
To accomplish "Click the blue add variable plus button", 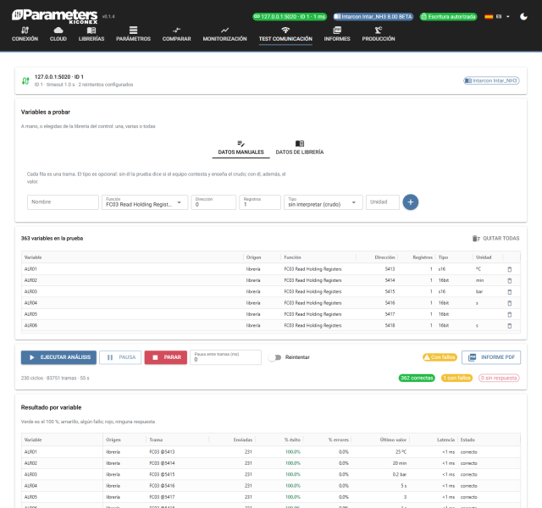I will click(410, 202).
